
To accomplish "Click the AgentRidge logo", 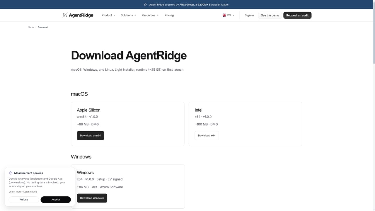I will pyautogui.click(x=78, y=15).
